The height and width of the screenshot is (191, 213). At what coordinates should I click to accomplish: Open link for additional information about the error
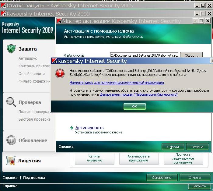click(x=117, y=83)
